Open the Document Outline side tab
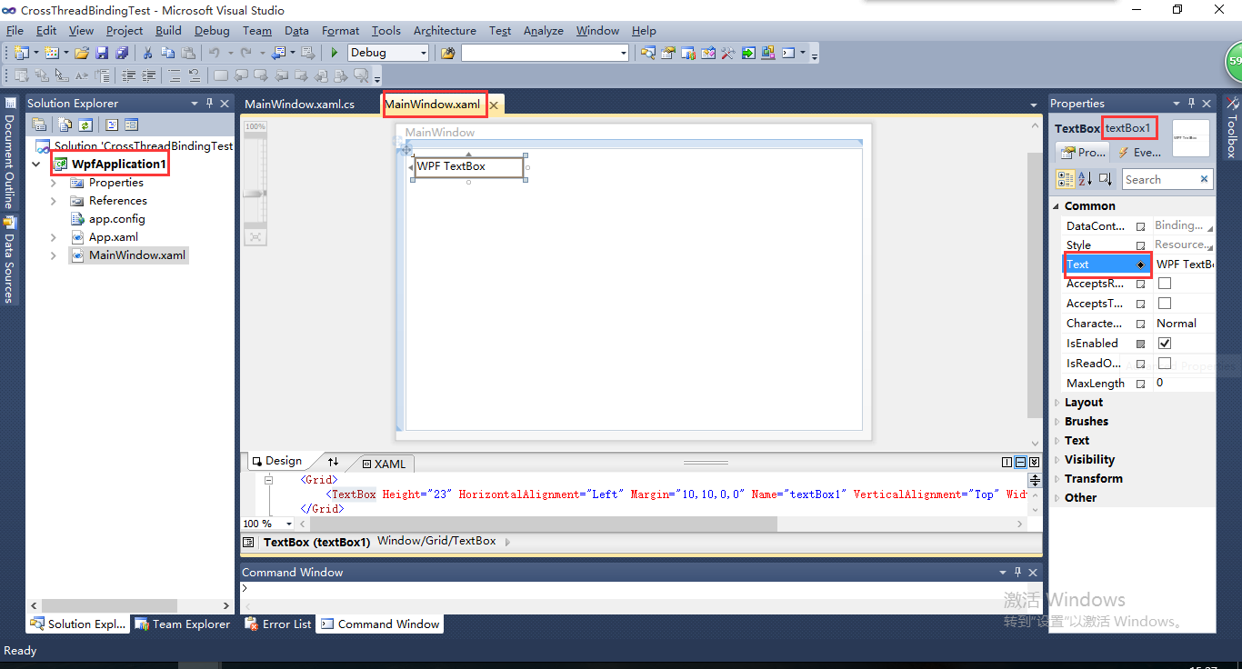The image size is (1242, 669). [x=9, y=155]
